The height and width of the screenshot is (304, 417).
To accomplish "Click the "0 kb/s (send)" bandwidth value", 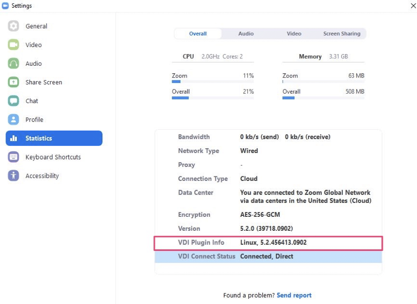I will click(x=259, y=137).
